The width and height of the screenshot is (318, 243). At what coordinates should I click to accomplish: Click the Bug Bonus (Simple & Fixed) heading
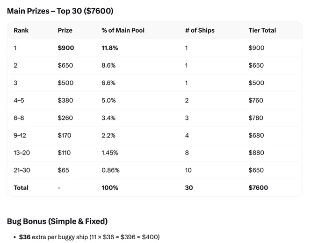click(x=57, y=222)
